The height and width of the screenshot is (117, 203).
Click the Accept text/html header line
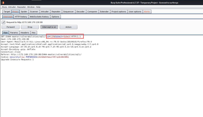[49, 44]
